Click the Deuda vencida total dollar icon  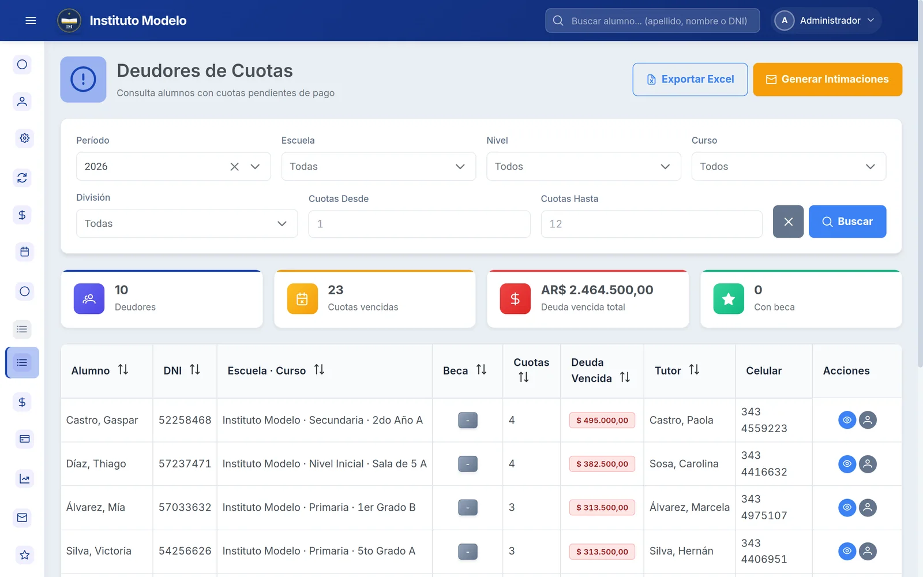pyautogui.click(x=515, y=299)
